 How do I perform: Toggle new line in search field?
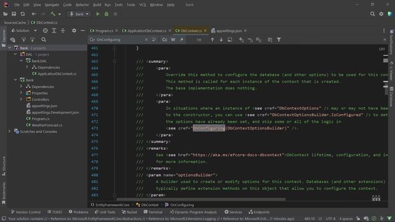154,39
